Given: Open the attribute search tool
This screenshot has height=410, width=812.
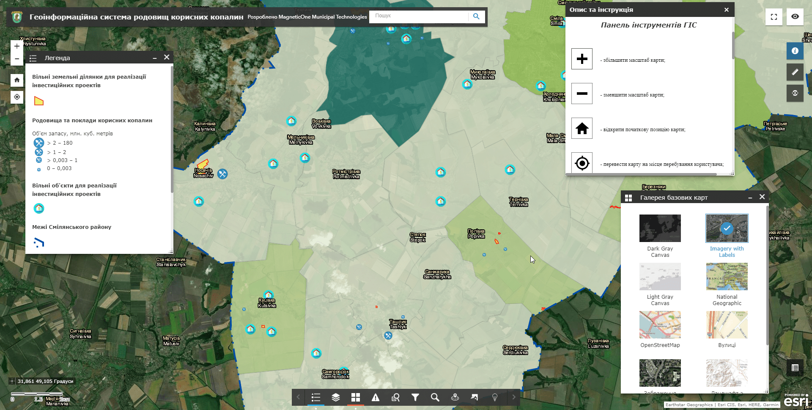Looking at the screenshot, I should pos(395,397).
